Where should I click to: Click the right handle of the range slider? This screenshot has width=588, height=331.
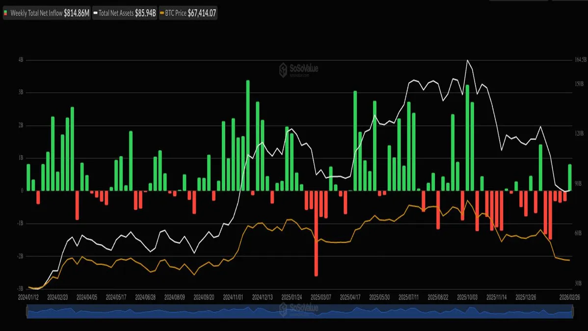(572, 311)
